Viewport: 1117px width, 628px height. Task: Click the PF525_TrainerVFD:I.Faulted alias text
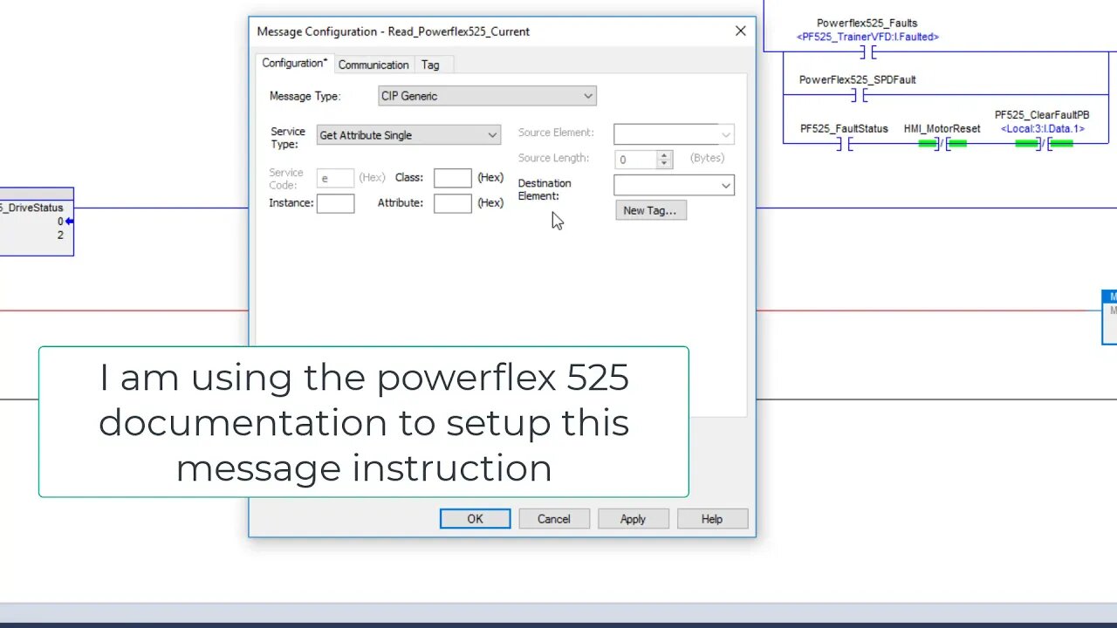pos(867,38)
